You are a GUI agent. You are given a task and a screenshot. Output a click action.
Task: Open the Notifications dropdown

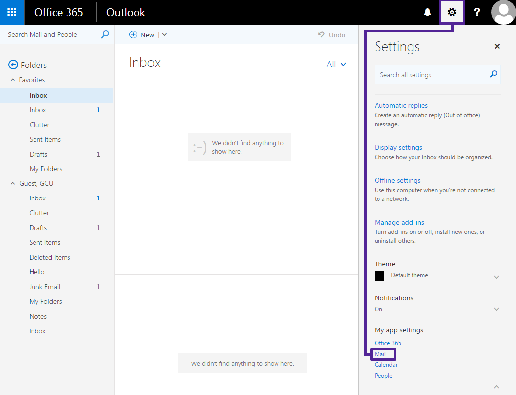(497, 309)
